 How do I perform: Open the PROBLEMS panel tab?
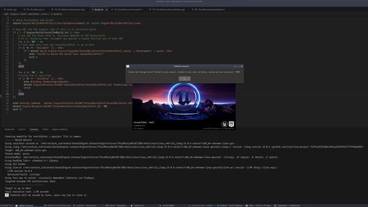click(x=10, y=129)
